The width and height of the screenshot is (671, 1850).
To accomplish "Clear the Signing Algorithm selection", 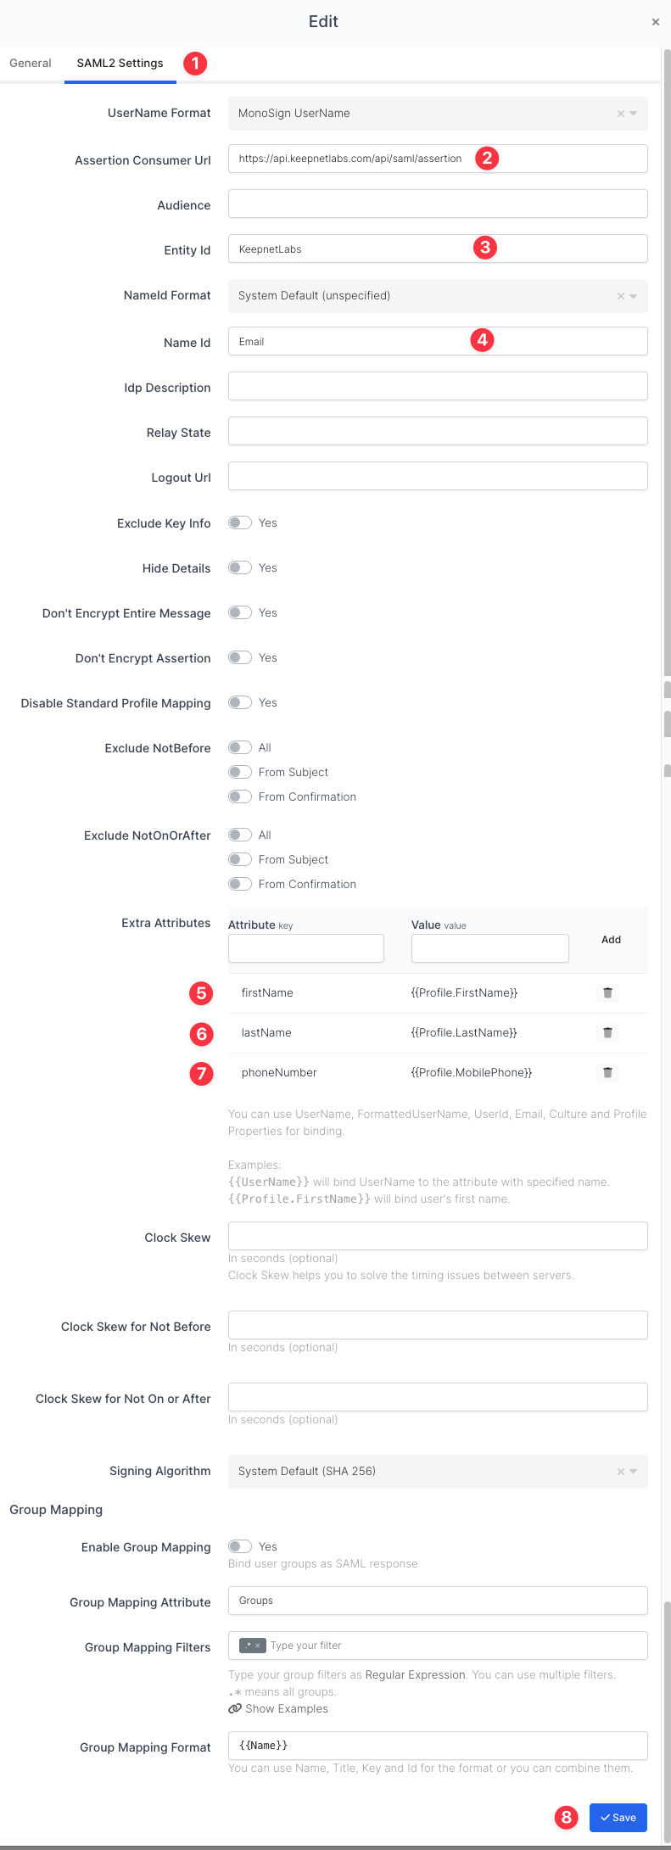I will (620, 1472).
